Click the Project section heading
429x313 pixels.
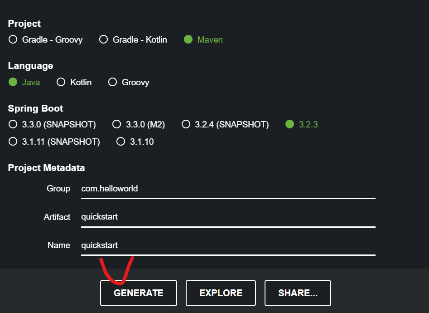(x=24, y=24)
